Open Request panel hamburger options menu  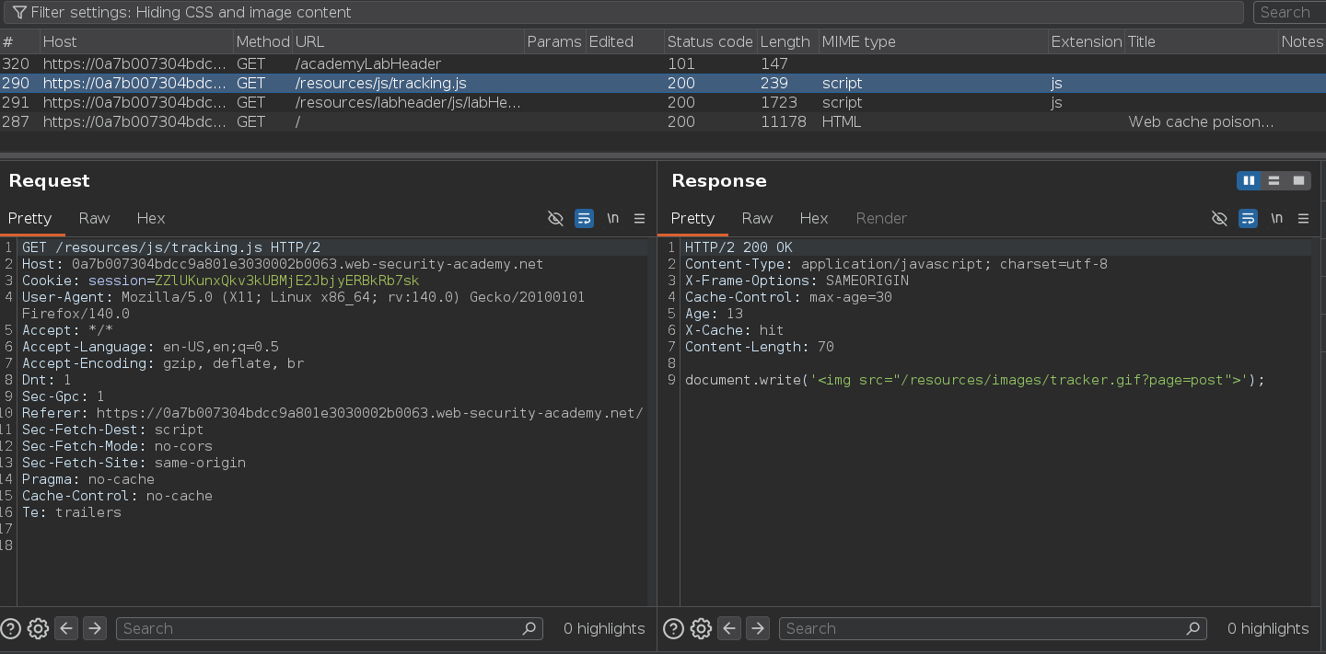[x=639, y=218]
